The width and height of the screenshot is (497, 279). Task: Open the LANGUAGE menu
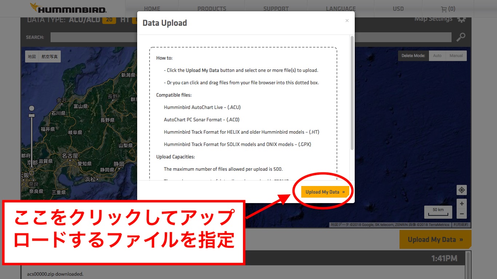341,9
